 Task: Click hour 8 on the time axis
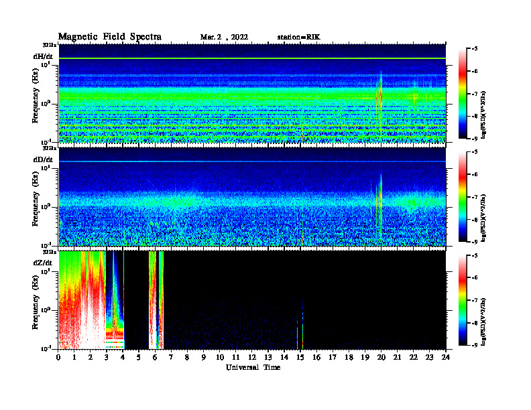(x=188, y=357)
